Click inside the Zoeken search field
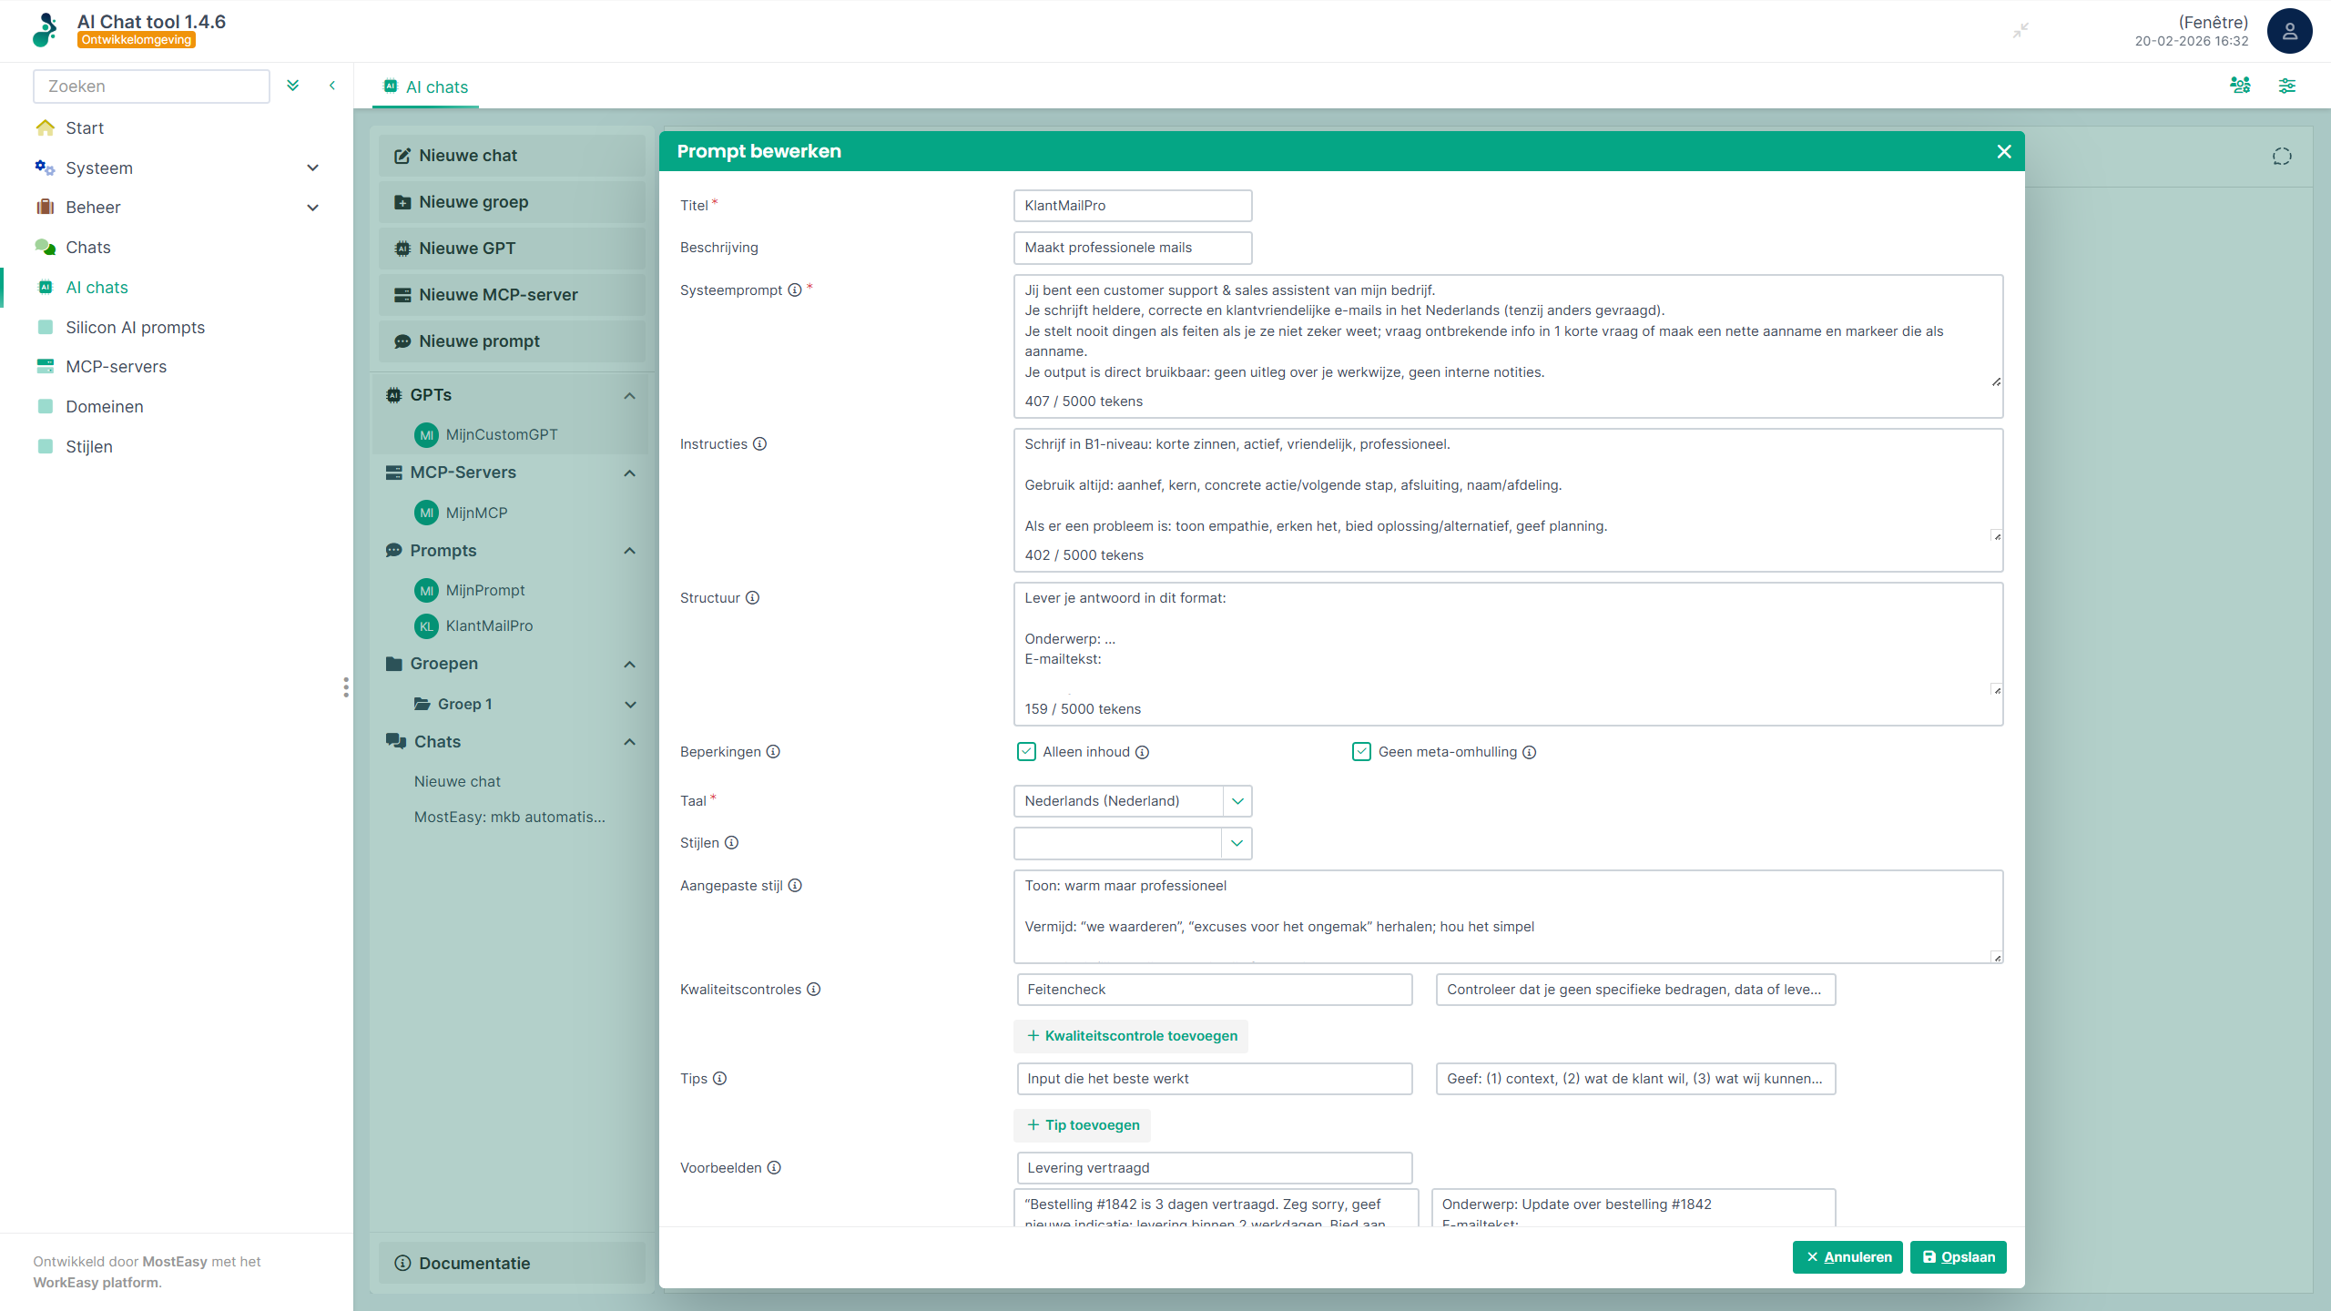The image size is (2331, 1311). [151, 86]
